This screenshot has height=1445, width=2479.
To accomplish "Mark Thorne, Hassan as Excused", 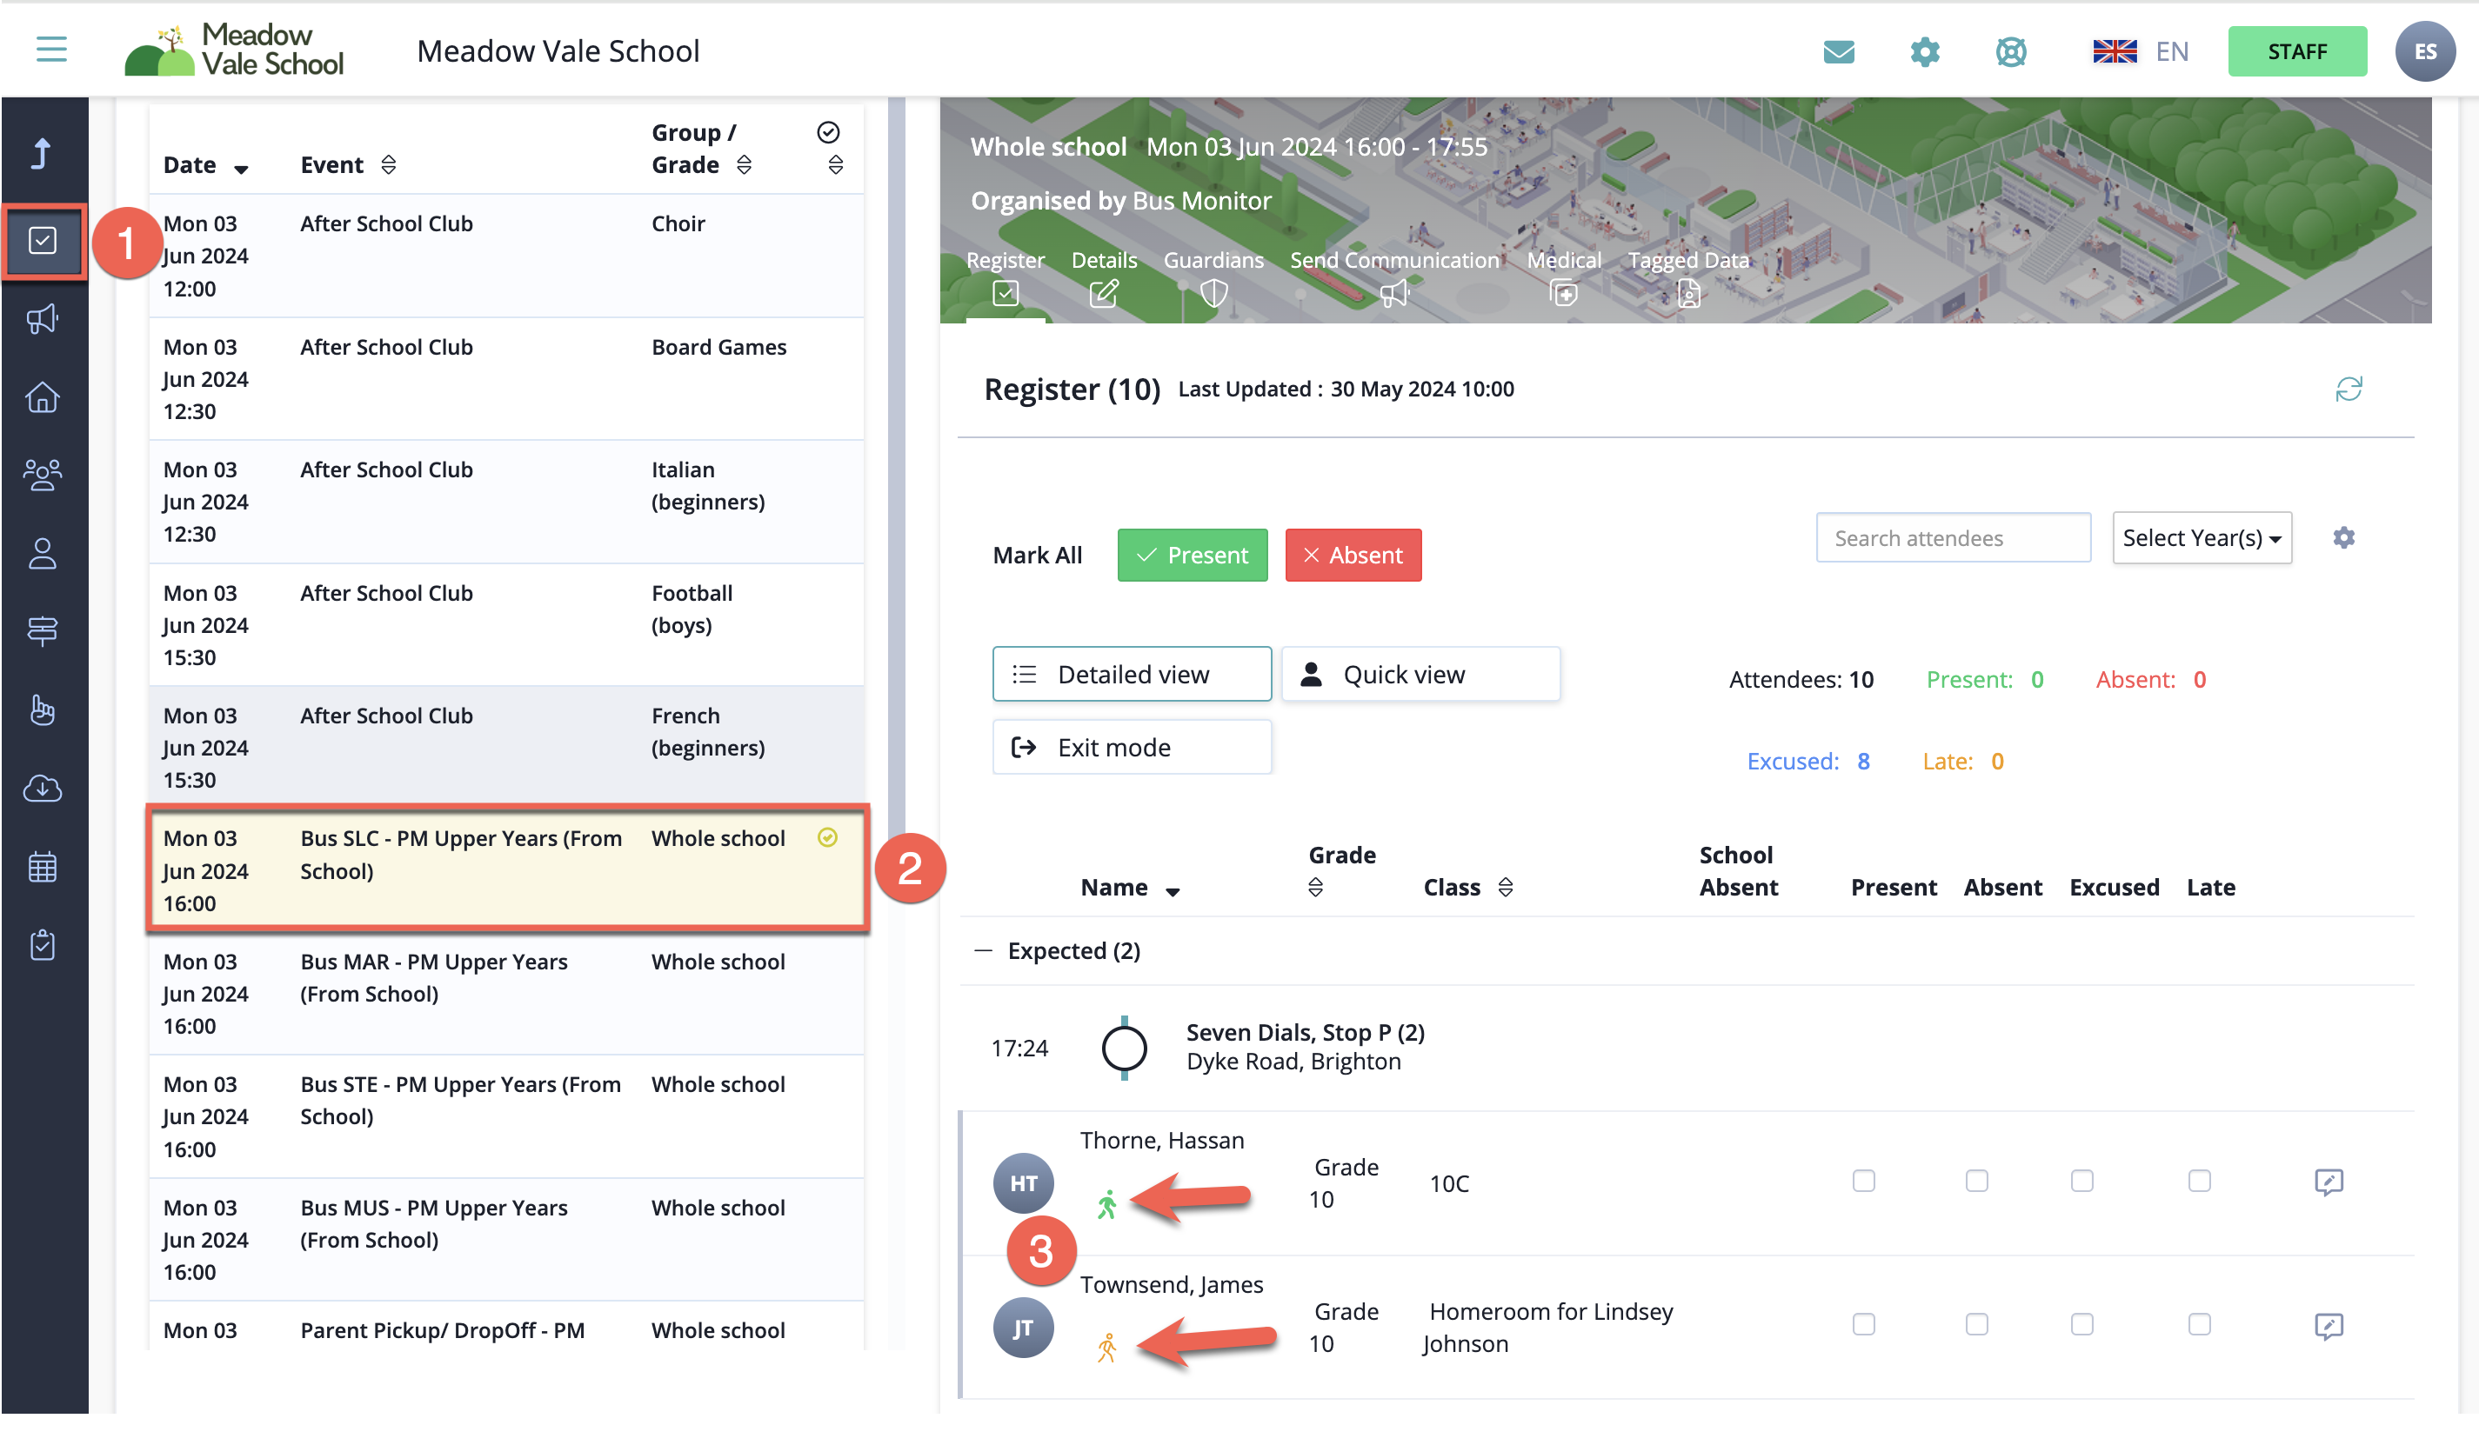I will tap(2081, 1181).
